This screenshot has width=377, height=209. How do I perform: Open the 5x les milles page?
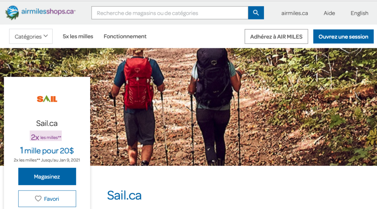[x=78, y=36]
